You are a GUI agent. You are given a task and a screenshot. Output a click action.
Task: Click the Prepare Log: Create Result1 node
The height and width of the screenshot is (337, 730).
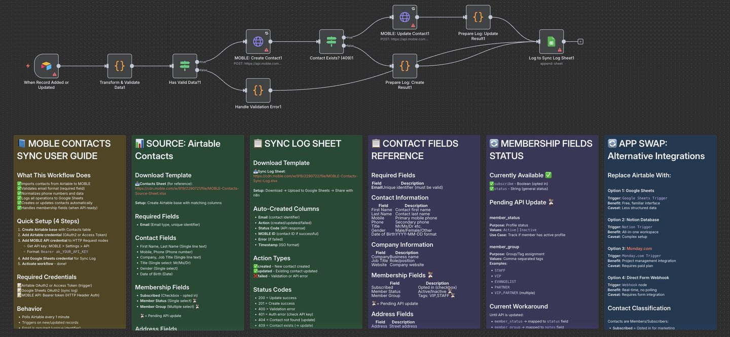[x=405, y=66]
